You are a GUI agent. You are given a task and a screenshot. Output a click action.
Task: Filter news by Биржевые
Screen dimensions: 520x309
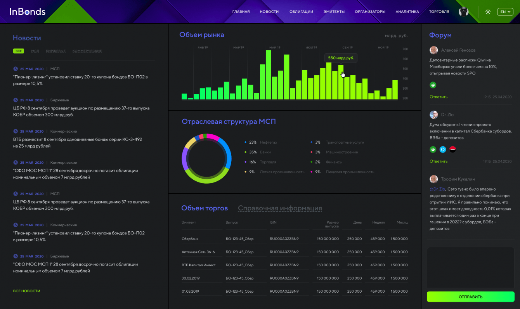point(55,51)
